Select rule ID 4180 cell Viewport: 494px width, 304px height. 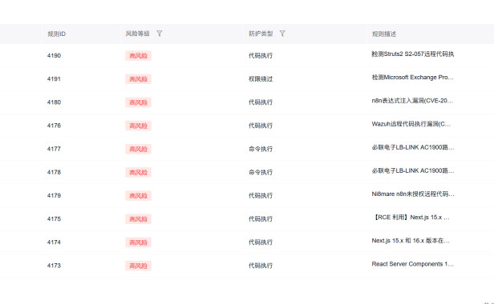(54, 102)
